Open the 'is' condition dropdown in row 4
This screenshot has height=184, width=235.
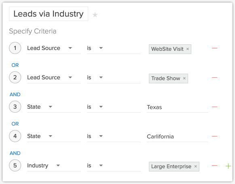114,136
